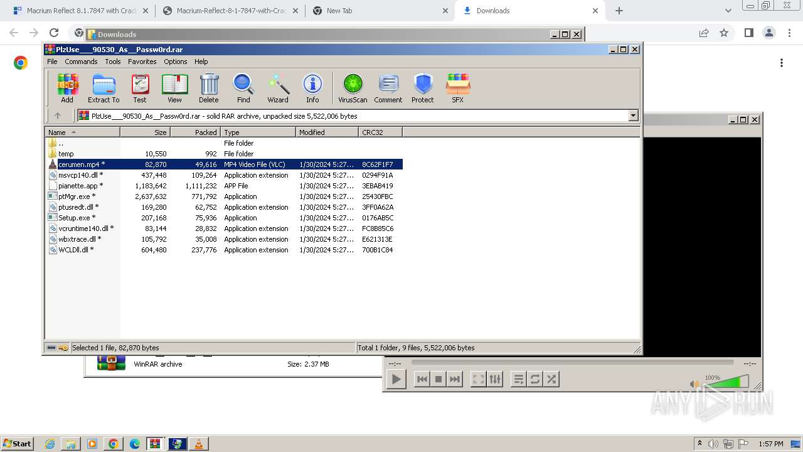Reload the Chrome page
The height and width of the screenshot is (452, 803).
coord(54,33)
